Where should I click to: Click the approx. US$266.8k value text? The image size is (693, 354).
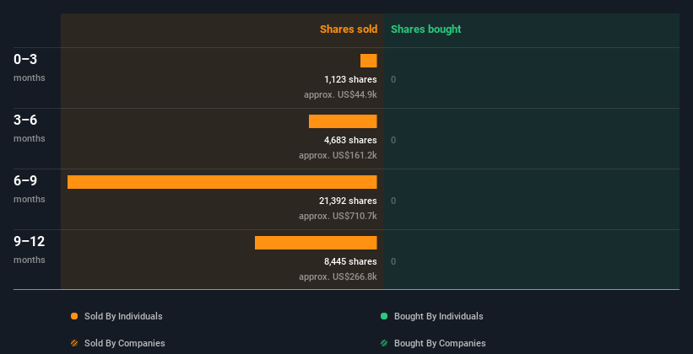[x=338, y=276]
